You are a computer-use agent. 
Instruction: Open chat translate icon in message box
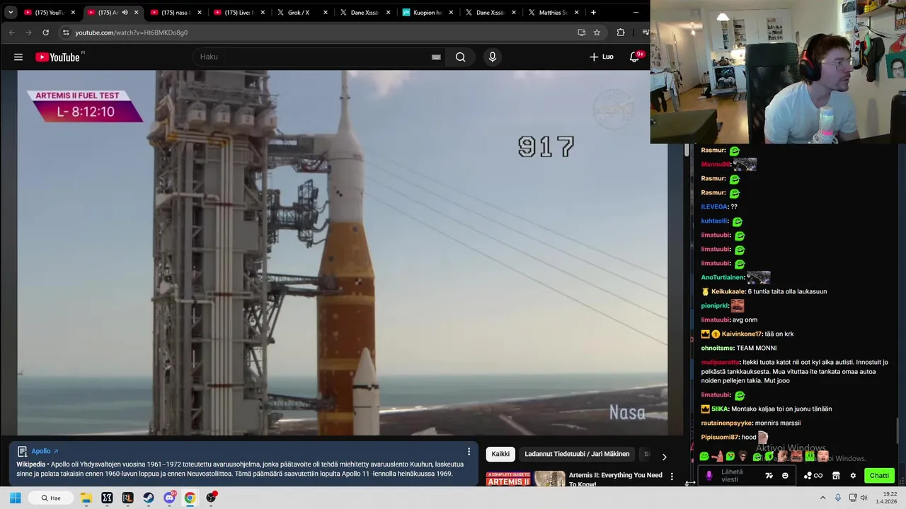pos(769,476)
